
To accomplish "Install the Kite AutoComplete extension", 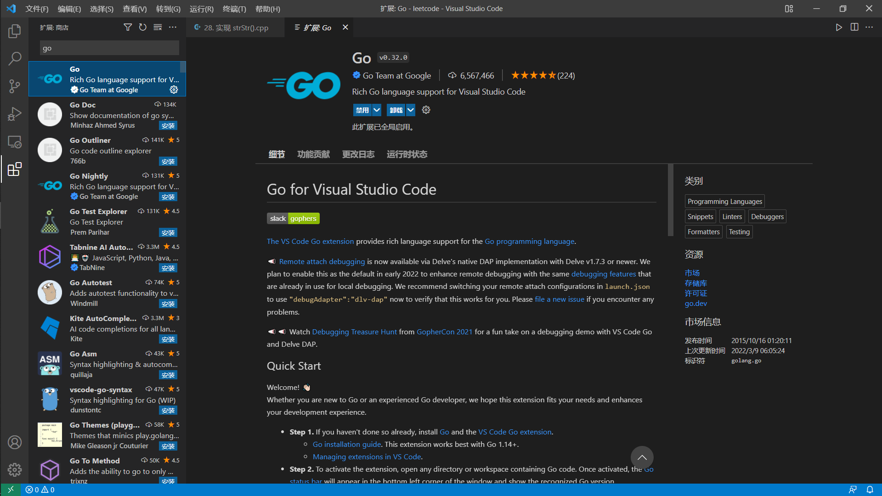I will point(168,339).
